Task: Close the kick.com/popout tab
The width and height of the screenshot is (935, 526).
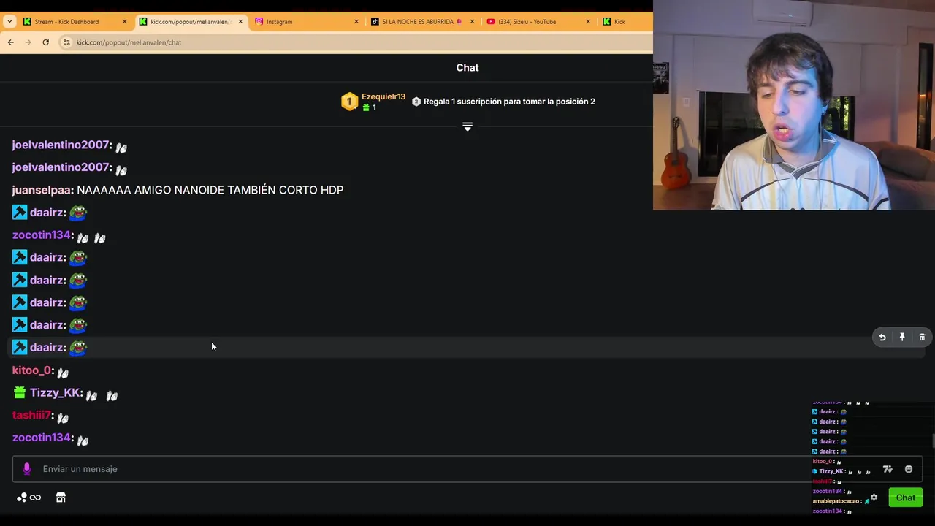Action: [x=240, y=21]
